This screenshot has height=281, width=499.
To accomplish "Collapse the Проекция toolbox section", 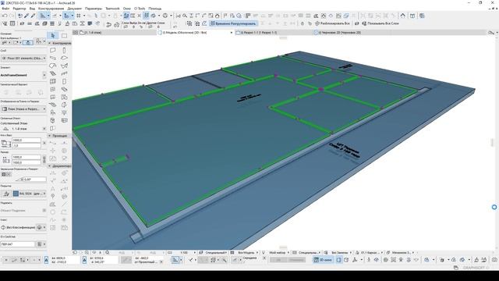I will click(50, 136).
